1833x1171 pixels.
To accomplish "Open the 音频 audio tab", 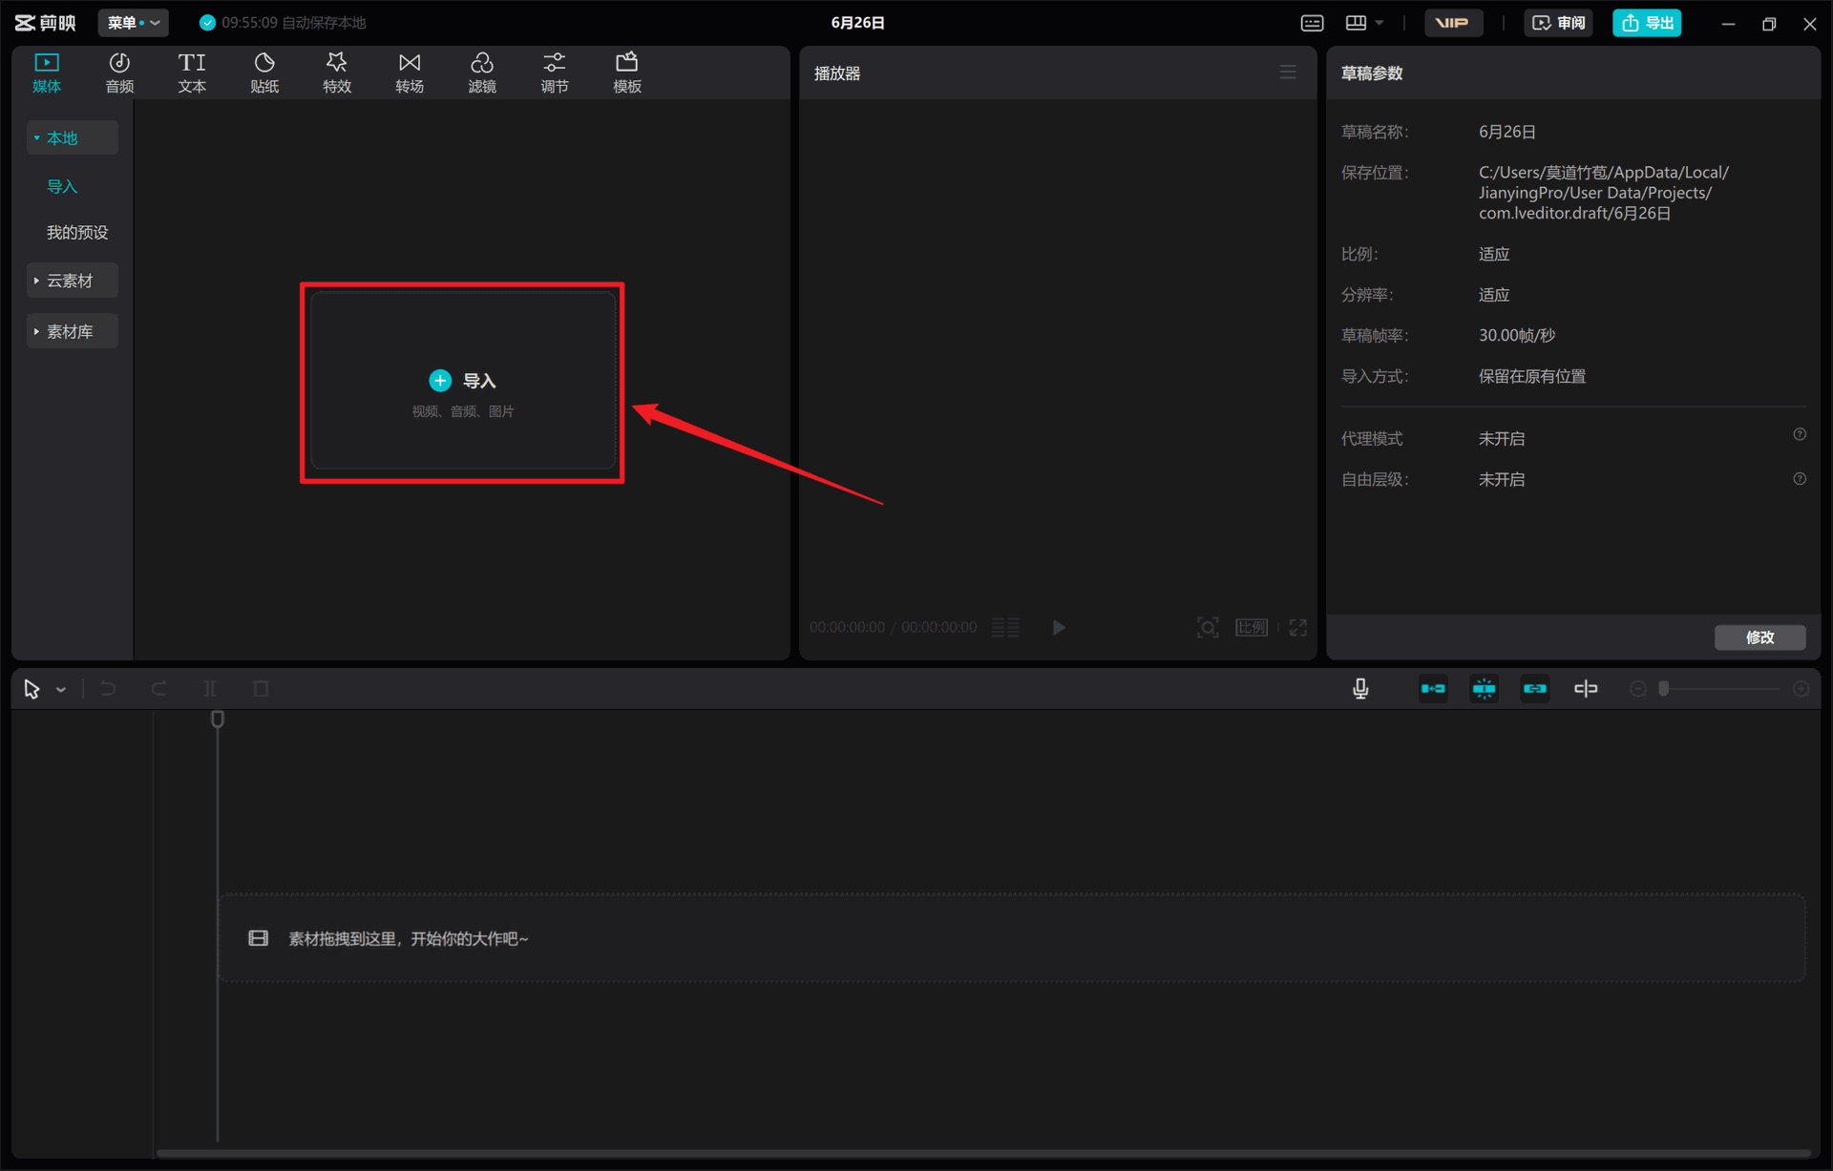I will 119,73.
